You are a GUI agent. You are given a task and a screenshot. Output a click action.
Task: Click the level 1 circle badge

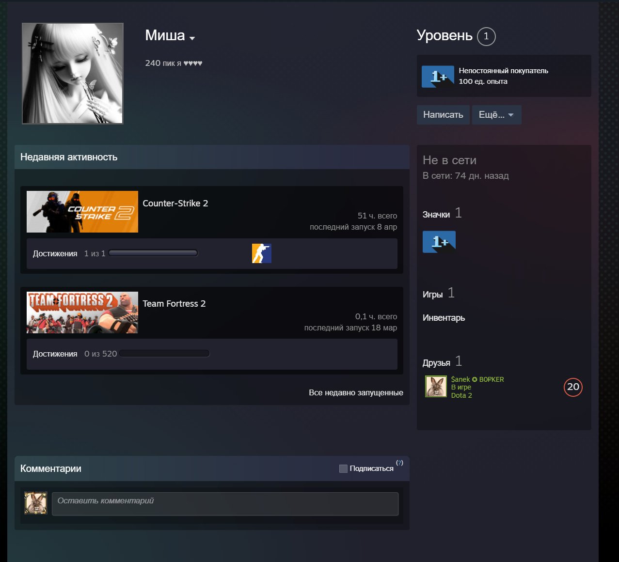click(x=486, y=36)
